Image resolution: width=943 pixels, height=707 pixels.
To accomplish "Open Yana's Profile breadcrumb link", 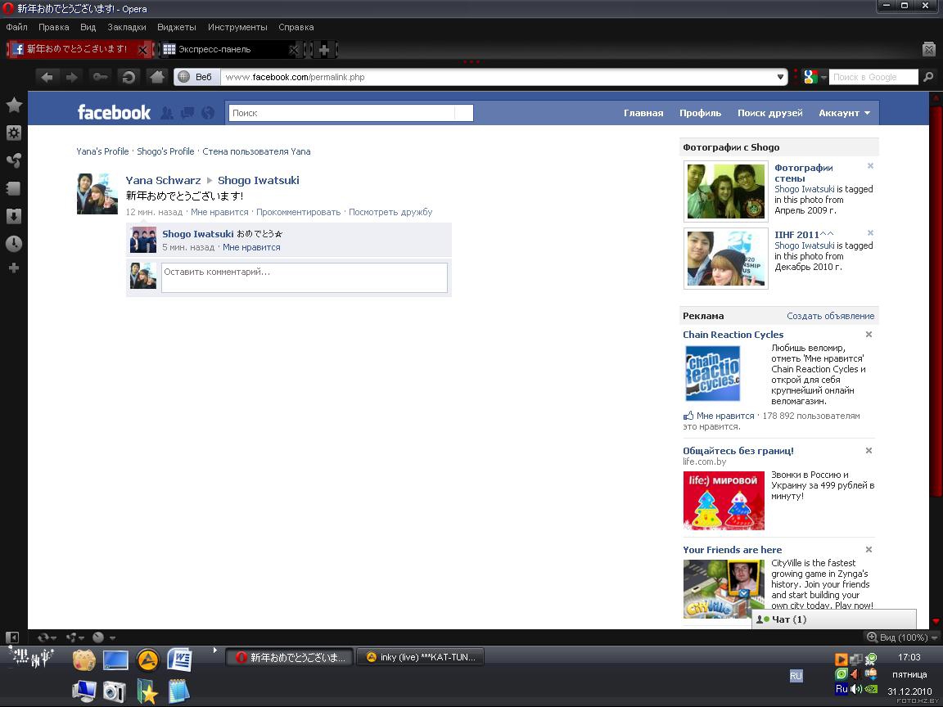I will pos(102,151).
